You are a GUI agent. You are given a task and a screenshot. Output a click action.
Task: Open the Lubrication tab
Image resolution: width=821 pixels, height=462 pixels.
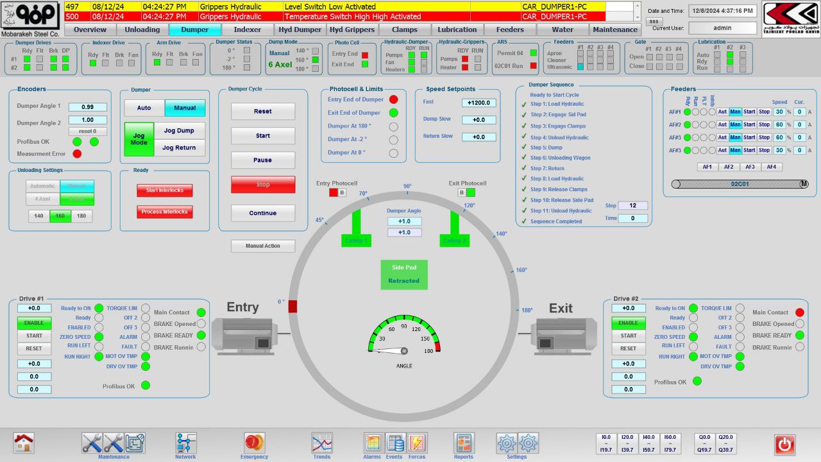(x=457, y=30)
